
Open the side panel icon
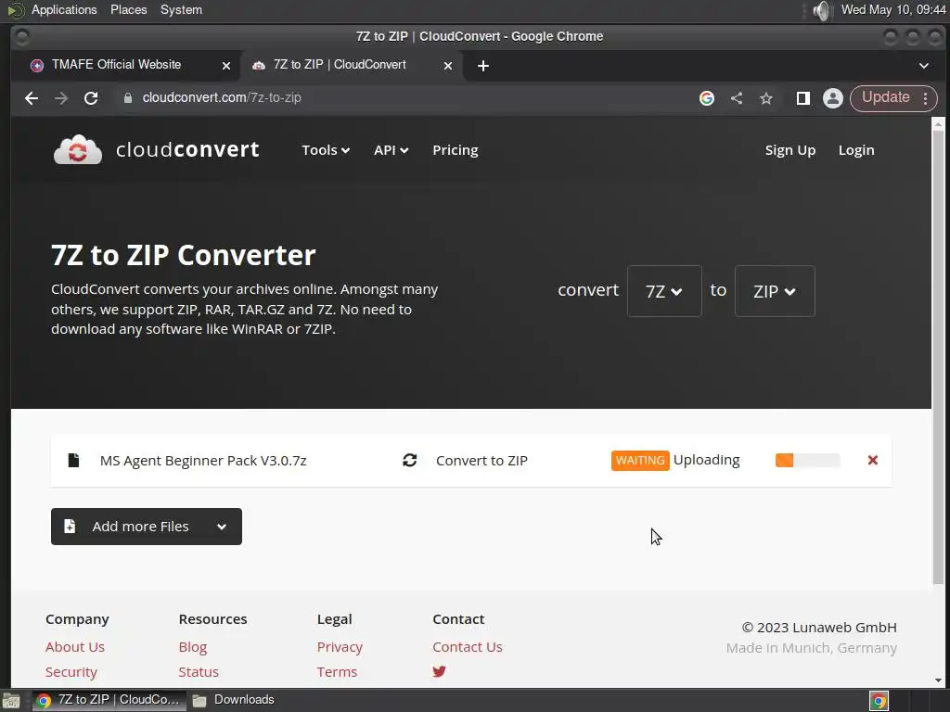pyautogui.click(x=803, y=98)
